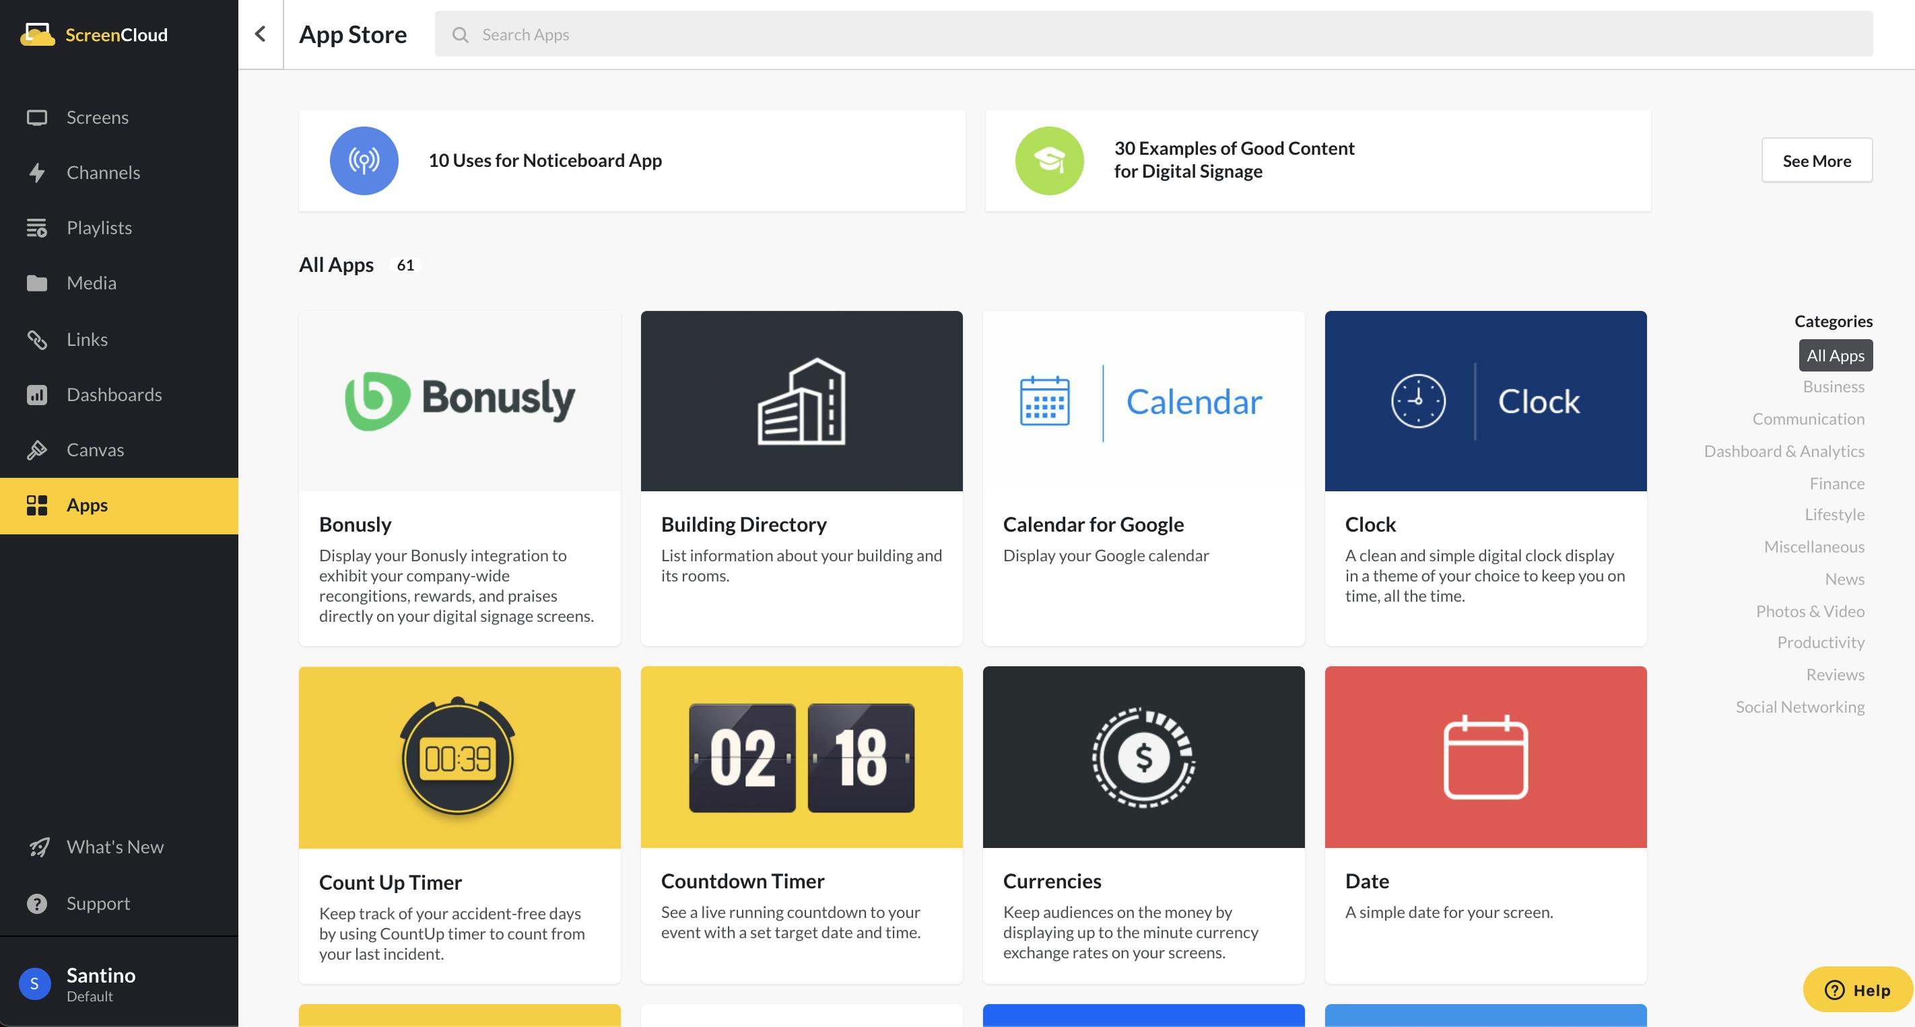Open the yellow Help button
Viewport: 1915px width, 1027px height.
pos(1857,990)
